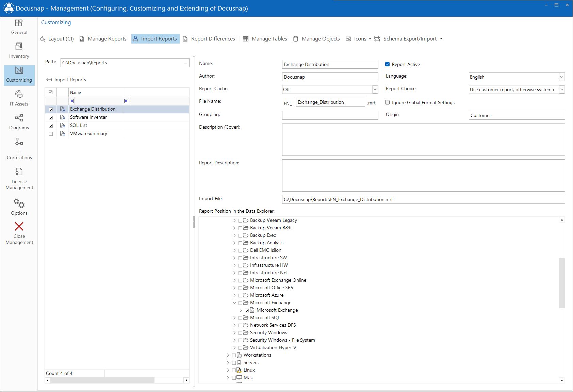Click the Software Inventar report icon

click(x=63, y=117)
